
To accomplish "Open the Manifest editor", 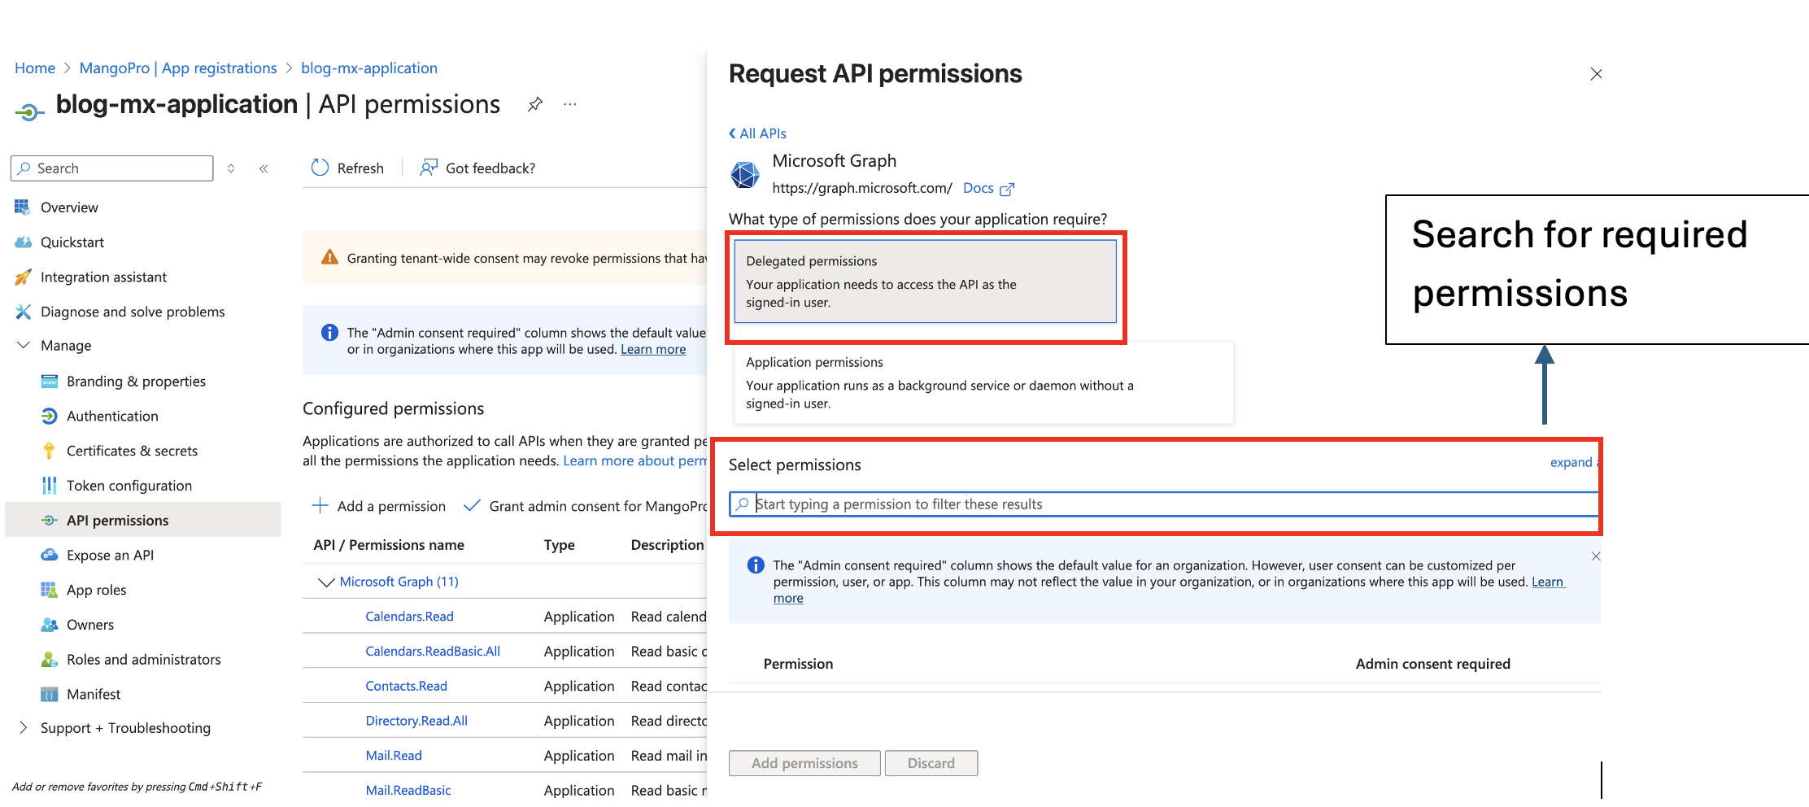I will point(94,693).
